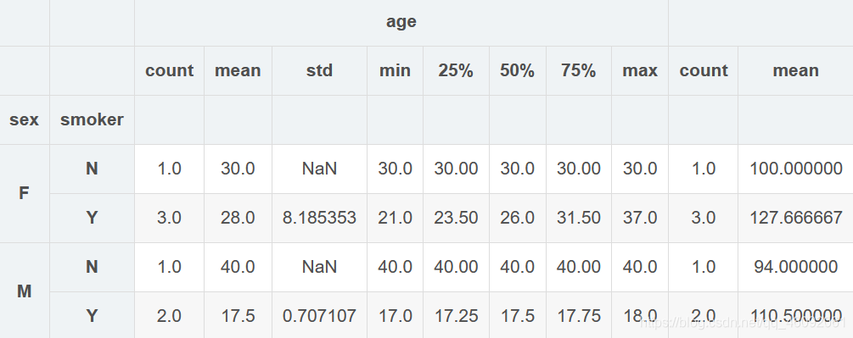Click the sex index label
The width and height of the screenshot is (853, 338).
point(24,119)
